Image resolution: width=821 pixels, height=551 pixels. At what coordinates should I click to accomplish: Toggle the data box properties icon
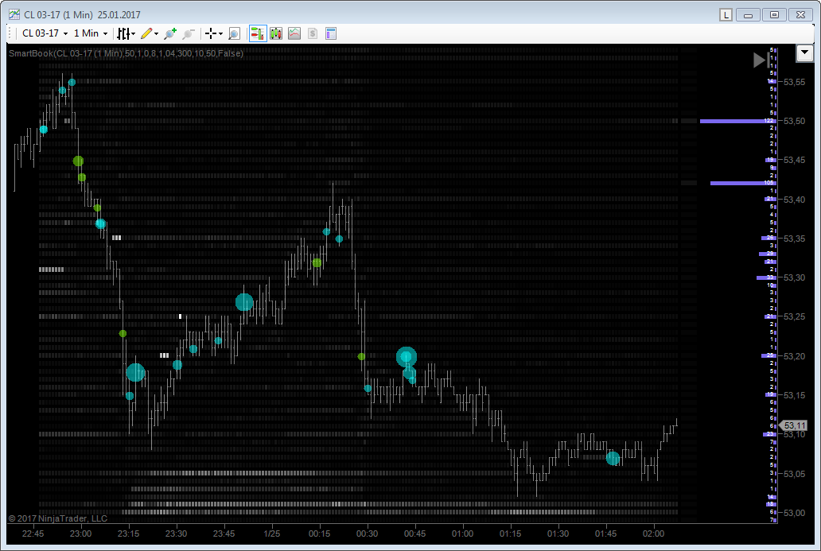pyautogui.click(x=331, y=33)
